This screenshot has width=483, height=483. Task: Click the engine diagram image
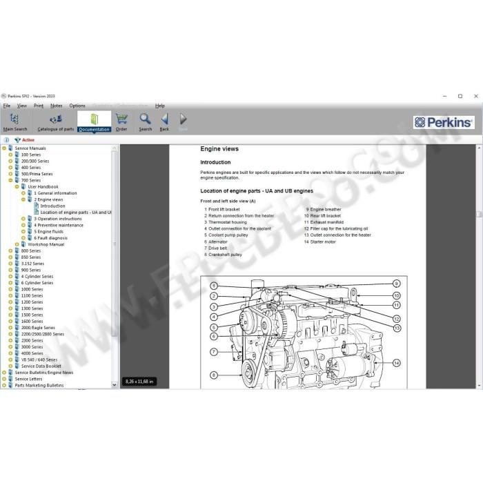point(304,332)
